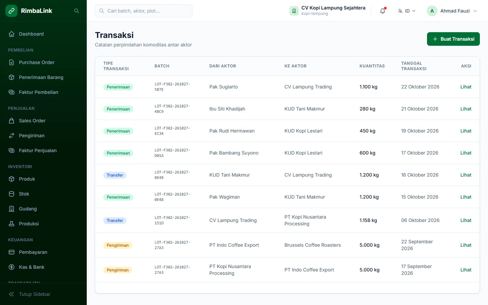This screenshot has height=305, width=488.
Task: Click the Kas & Bank dollar icon
Action: pos(12,267)
